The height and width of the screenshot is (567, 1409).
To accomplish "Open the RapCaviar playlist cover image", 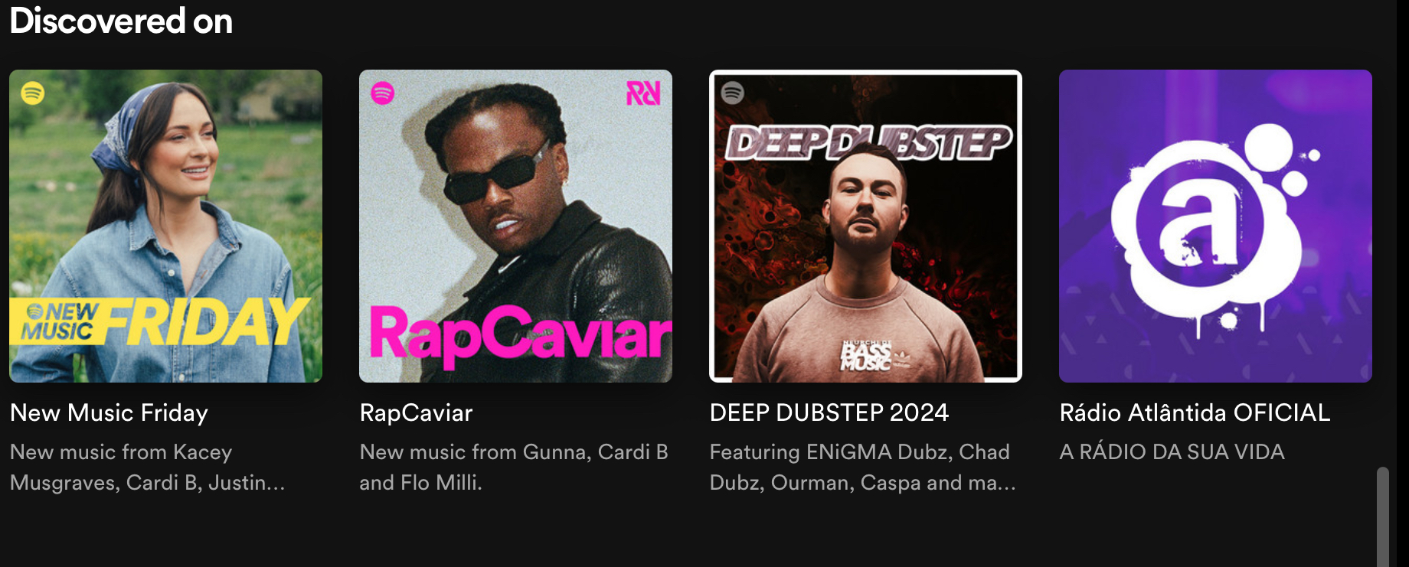I will [515, 226].
